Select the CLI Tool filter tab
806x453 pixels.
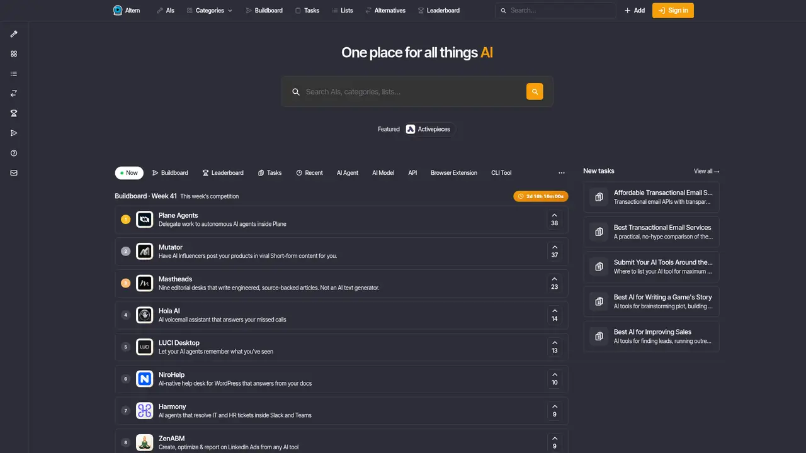501,173
